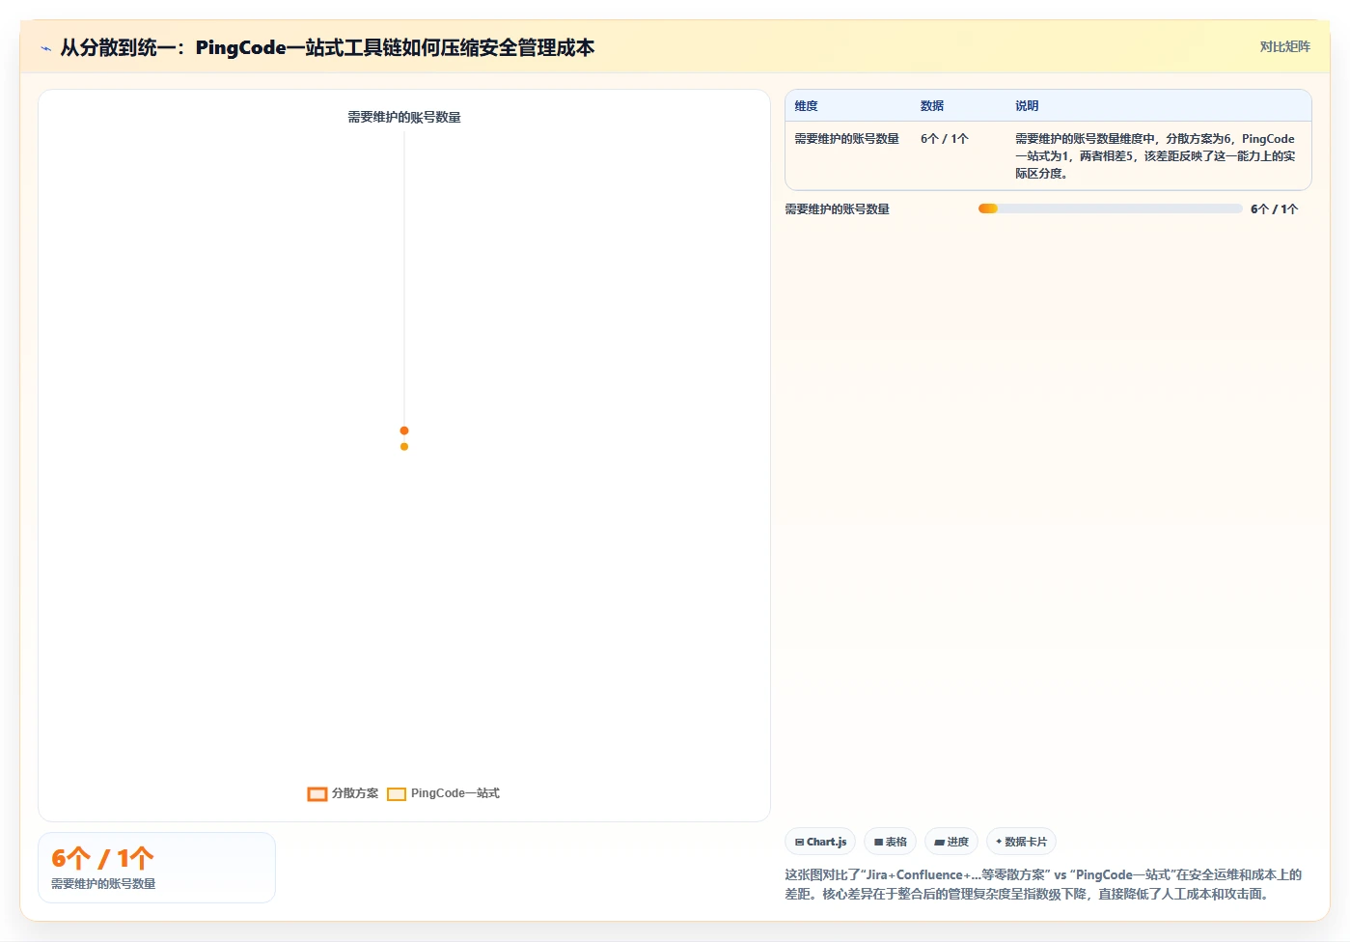The width and height of the screenshot is (1350, 942).
Task: Click the explanation cell mentioning 两者相差5
Action: (1155, 156)
